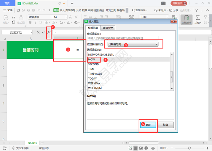
Task: Click the function search input field
Action: click(123, 38)
